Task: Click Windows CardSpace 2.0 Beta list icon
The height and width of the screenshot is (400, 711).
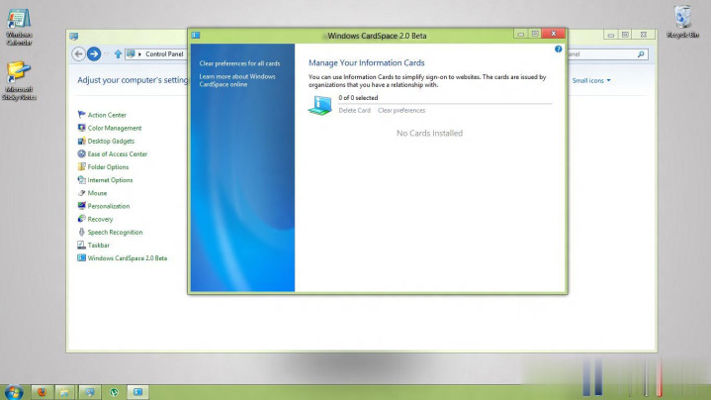Action: coord(82,257)
